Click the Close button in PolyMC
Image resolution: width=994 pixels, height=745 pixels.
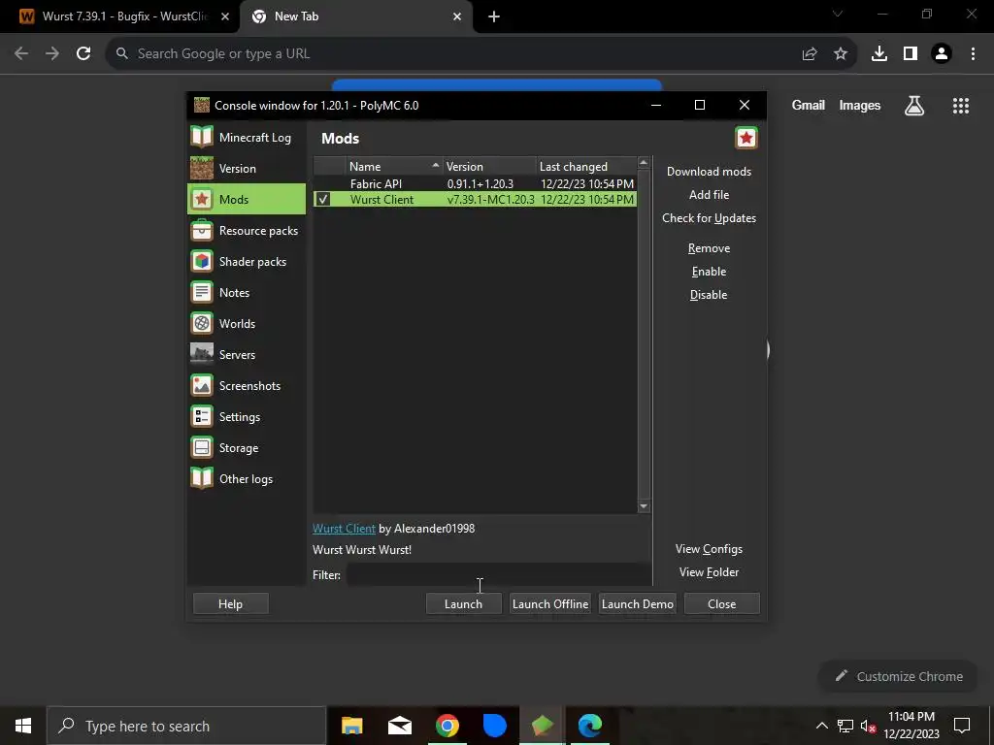[x=721, y=603]
